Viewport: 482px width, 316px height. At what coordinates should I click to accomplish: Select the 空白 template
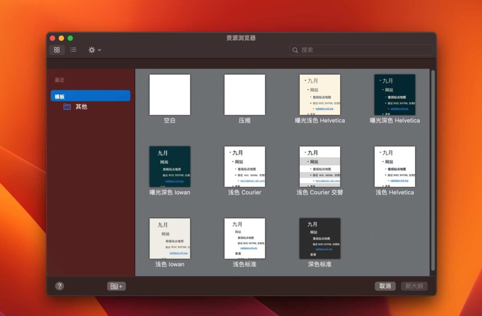coord(170,94)
